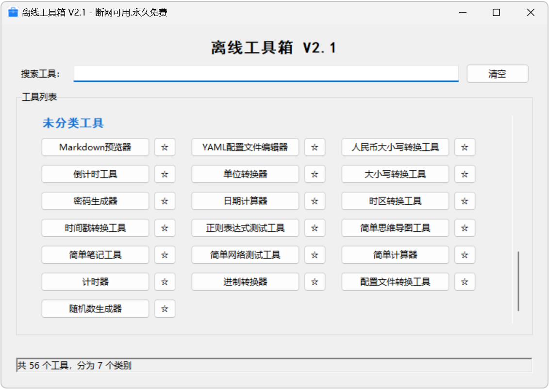
Task: Focus the 搜索工具 search field
Action: [266, 74]
